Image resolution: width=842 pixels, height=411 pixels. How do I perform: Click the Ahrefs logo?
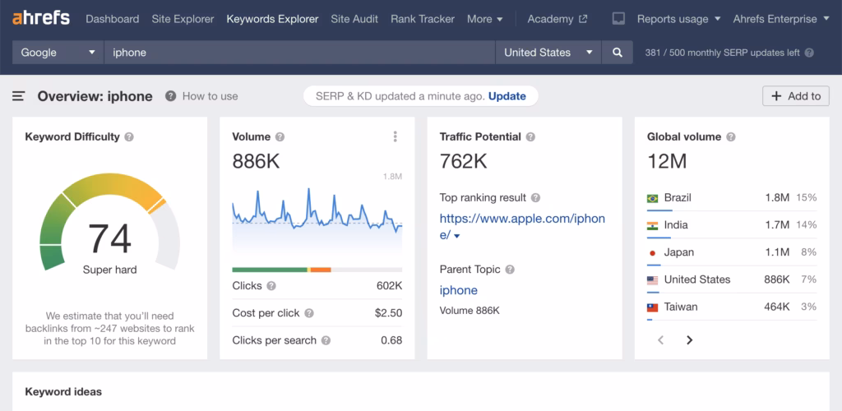click(41, 18)
